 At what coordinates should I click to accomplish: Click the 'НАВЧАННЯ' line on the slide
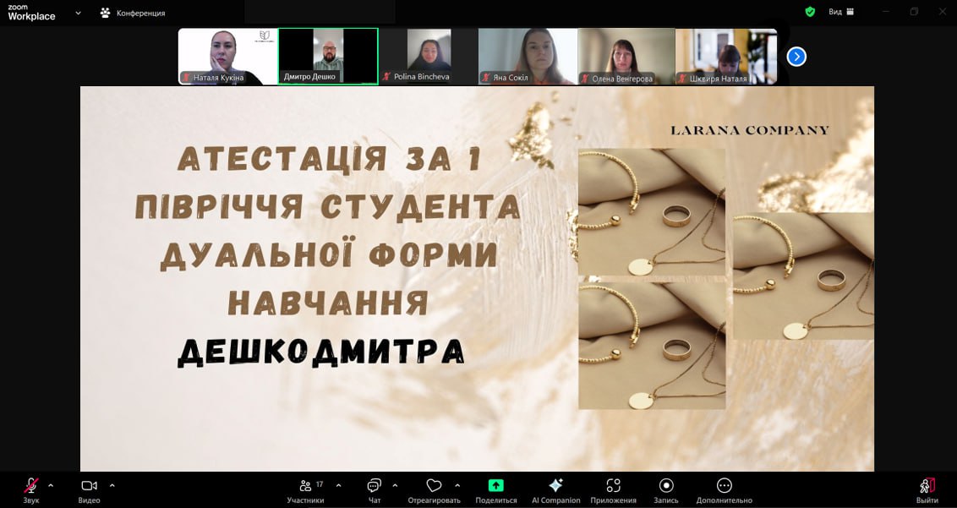point(328,303)
